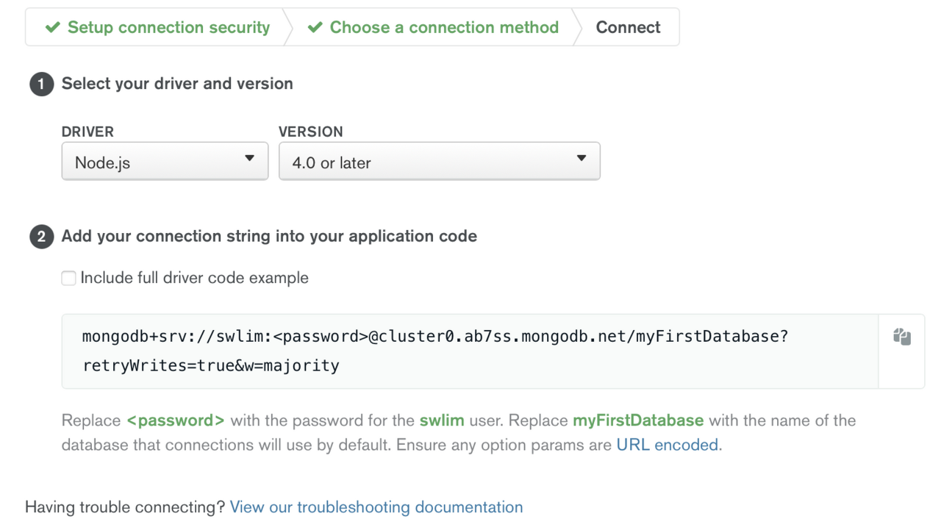This screenshot has height=530, width=941.
Task: Click the checkmark beside Setup connection security
Action: (x=52, y=28)
